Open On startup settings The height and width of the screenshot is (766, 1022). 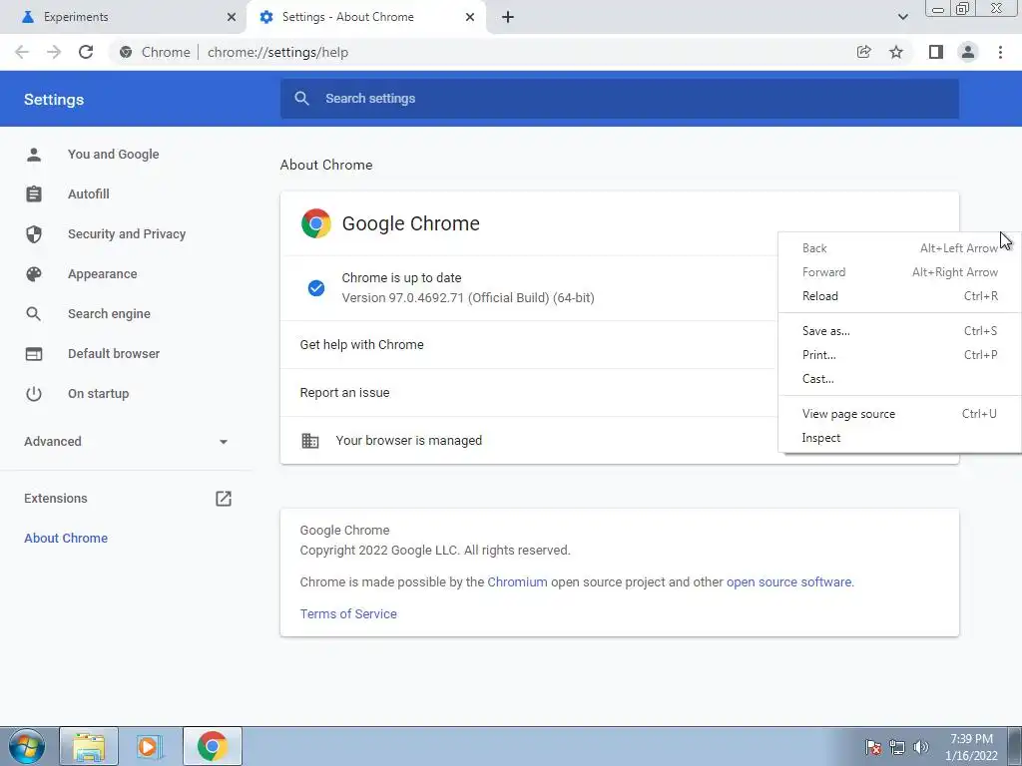(99, 393)
